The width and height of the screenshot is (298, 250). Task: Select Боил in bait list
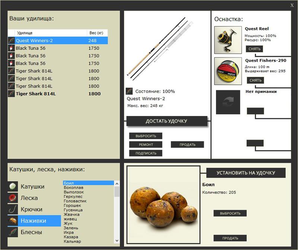pos(88,183)
